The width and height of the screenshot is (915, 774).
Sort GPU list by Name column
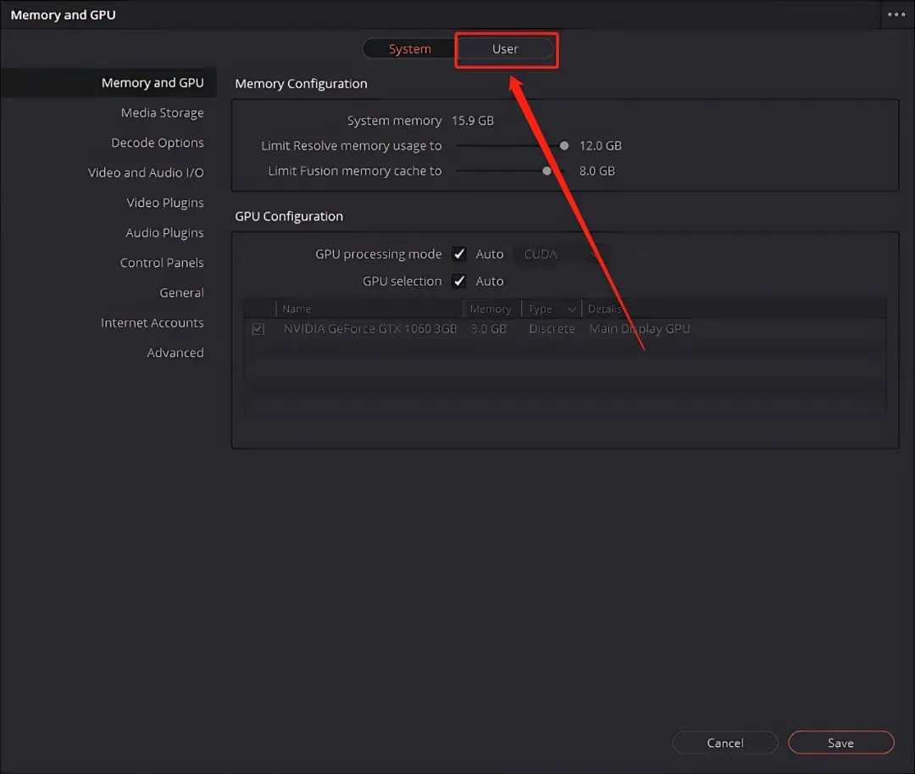click(369, 309)
